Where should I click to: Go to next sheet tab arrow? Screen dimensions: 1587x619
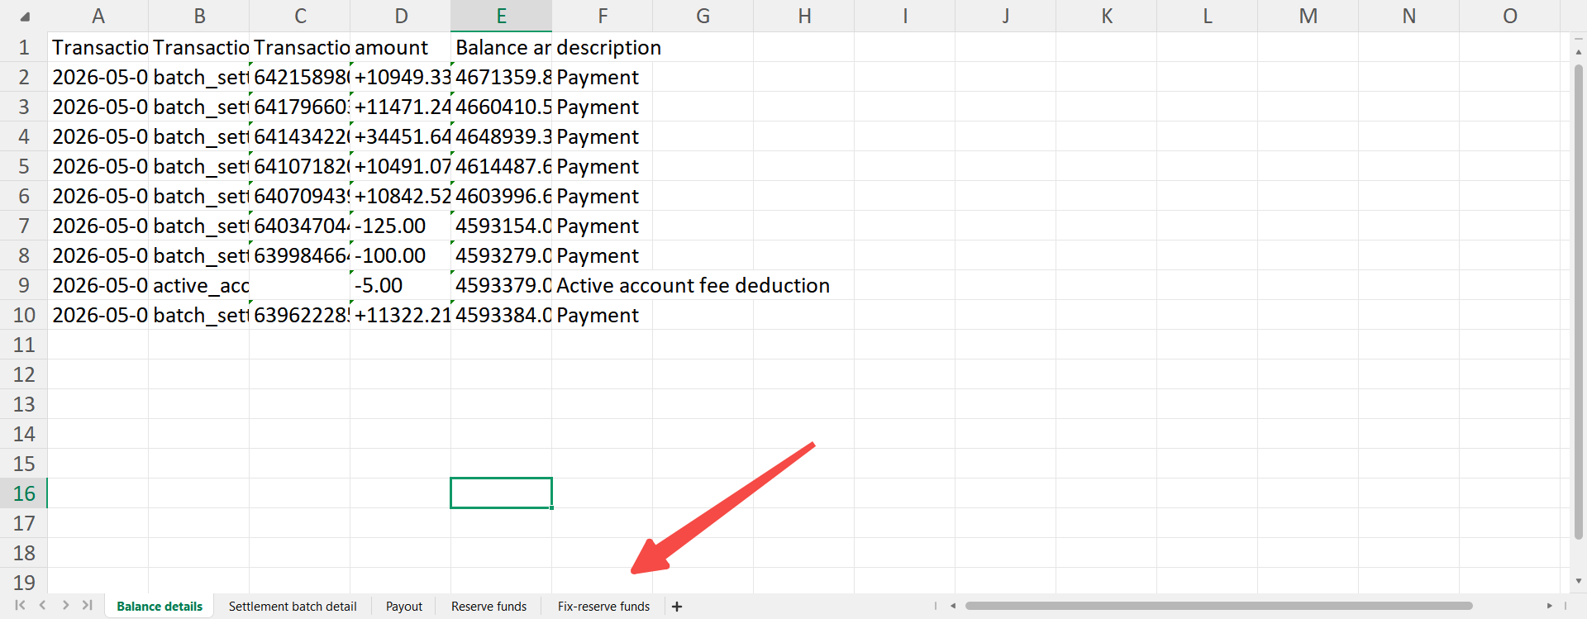pyautogui.click(x=65, y=606)
